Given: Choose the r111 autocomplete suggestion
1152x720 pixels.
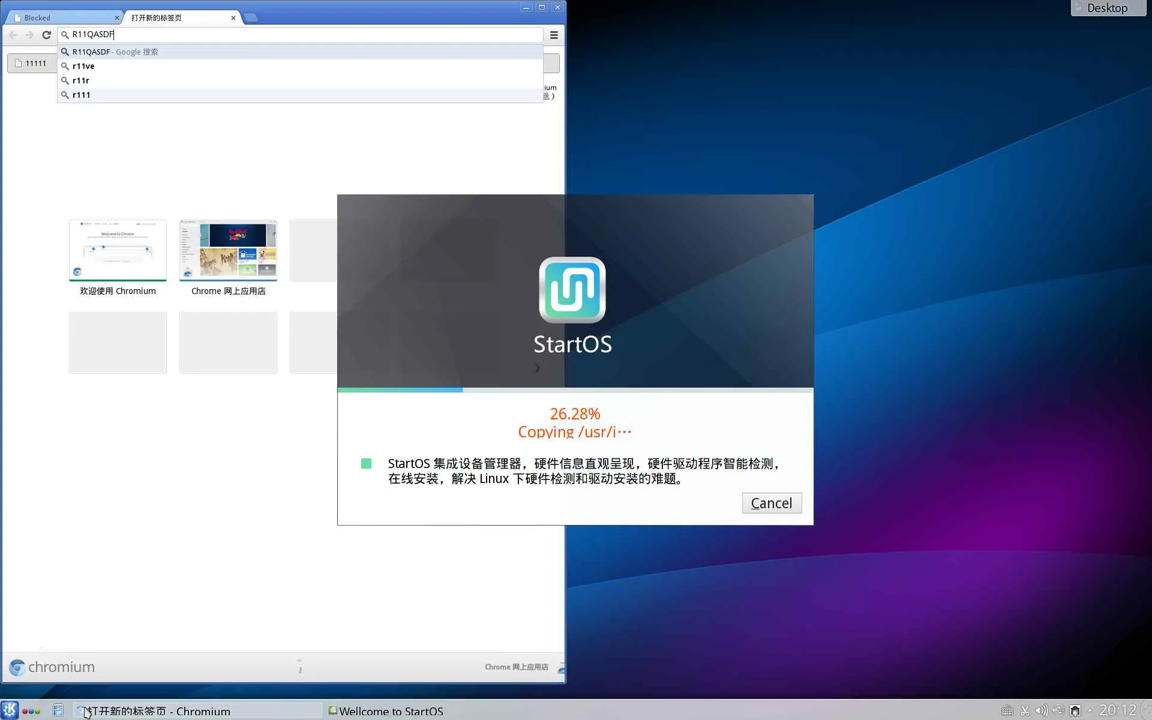Looking at the screenshot, I should tap(82, 95).
